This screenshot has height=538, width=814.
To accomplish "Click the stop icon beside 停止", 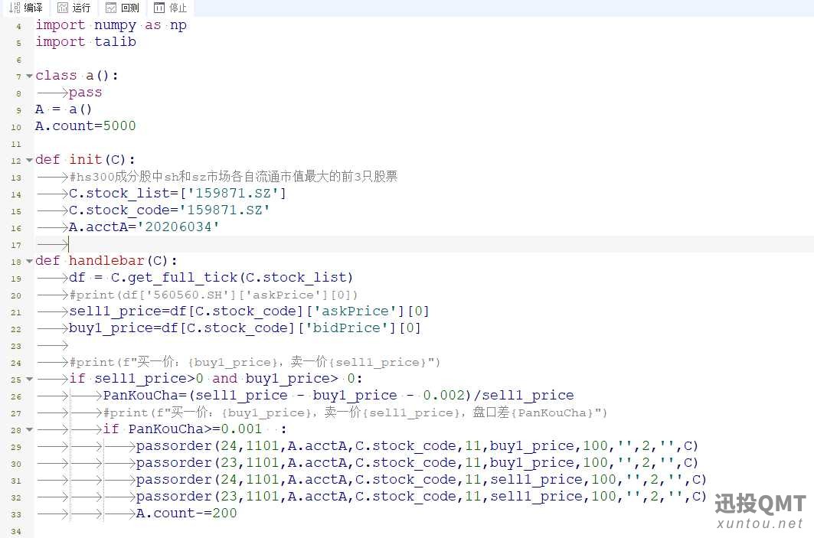I will tap(159, 8).
